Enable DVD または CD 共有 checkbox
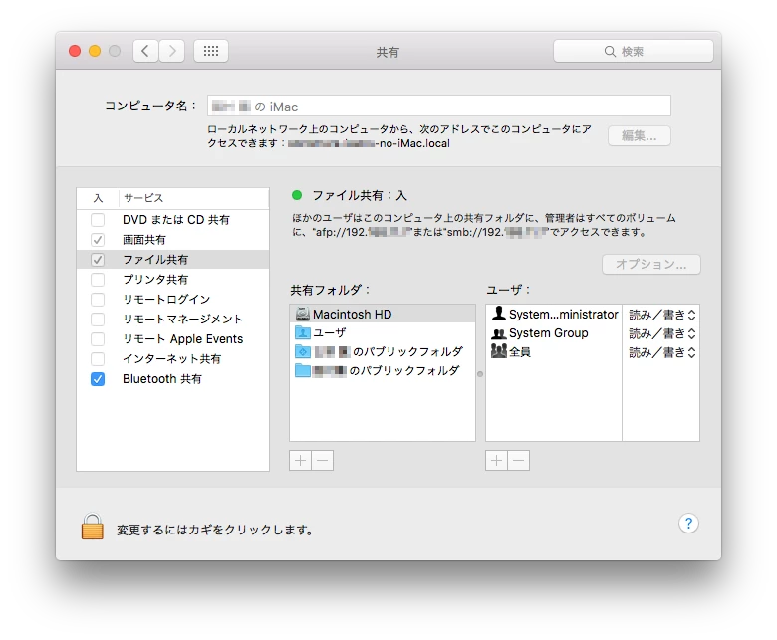This screenshot has width=777, height=640. coord(98,219)
